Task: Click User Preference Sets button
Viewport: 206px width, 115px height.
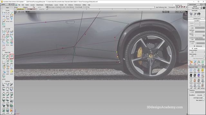Action: 161,7
